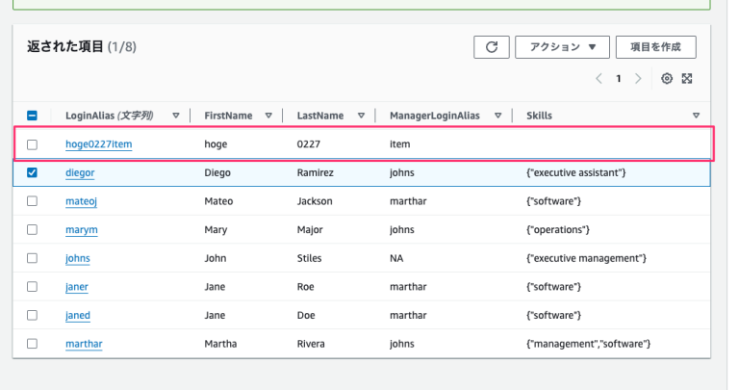Click the Stiles last name cell
739x390 pixels.
[309, 258]
